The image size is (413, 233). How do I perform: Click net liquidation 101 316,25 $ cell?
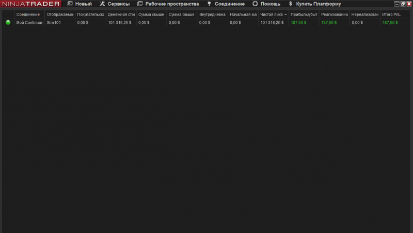[x=274, y=23]
